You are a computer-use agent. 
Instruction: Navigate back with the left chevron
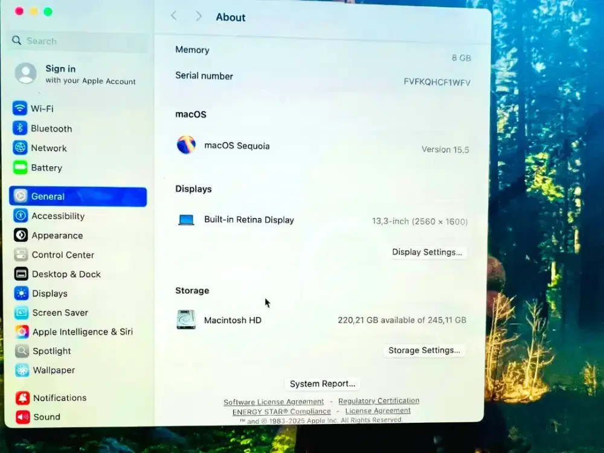click(174, 16)
